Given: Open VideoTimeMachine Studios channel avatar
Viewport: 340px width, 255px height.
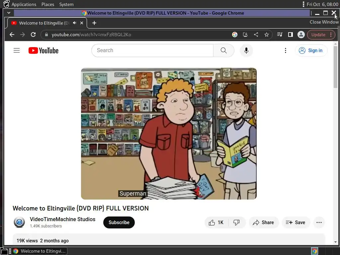Looking at the screenshot, I should [x=19, y=222].
